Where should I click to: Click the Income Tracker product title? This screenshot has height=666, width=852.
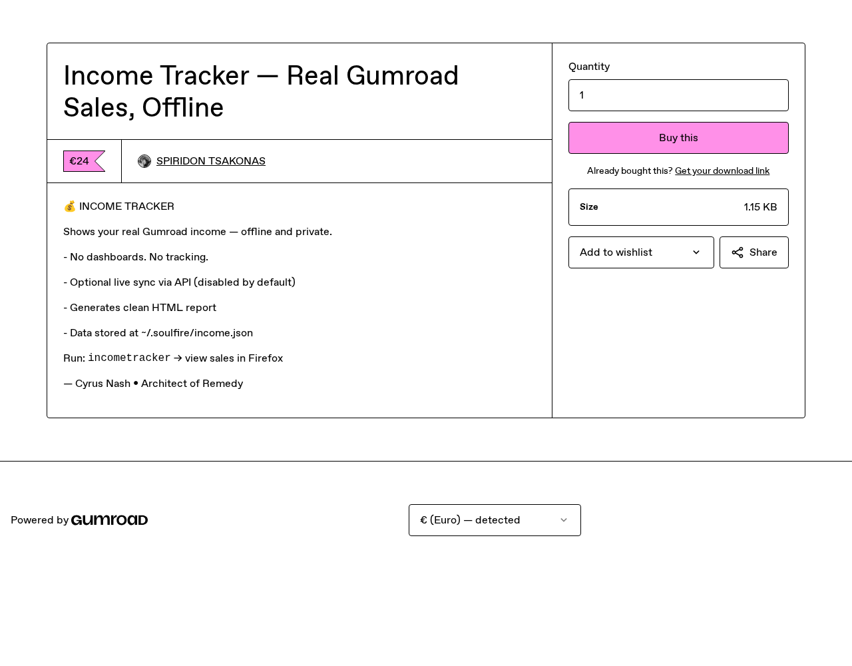[x=261, y=92]
